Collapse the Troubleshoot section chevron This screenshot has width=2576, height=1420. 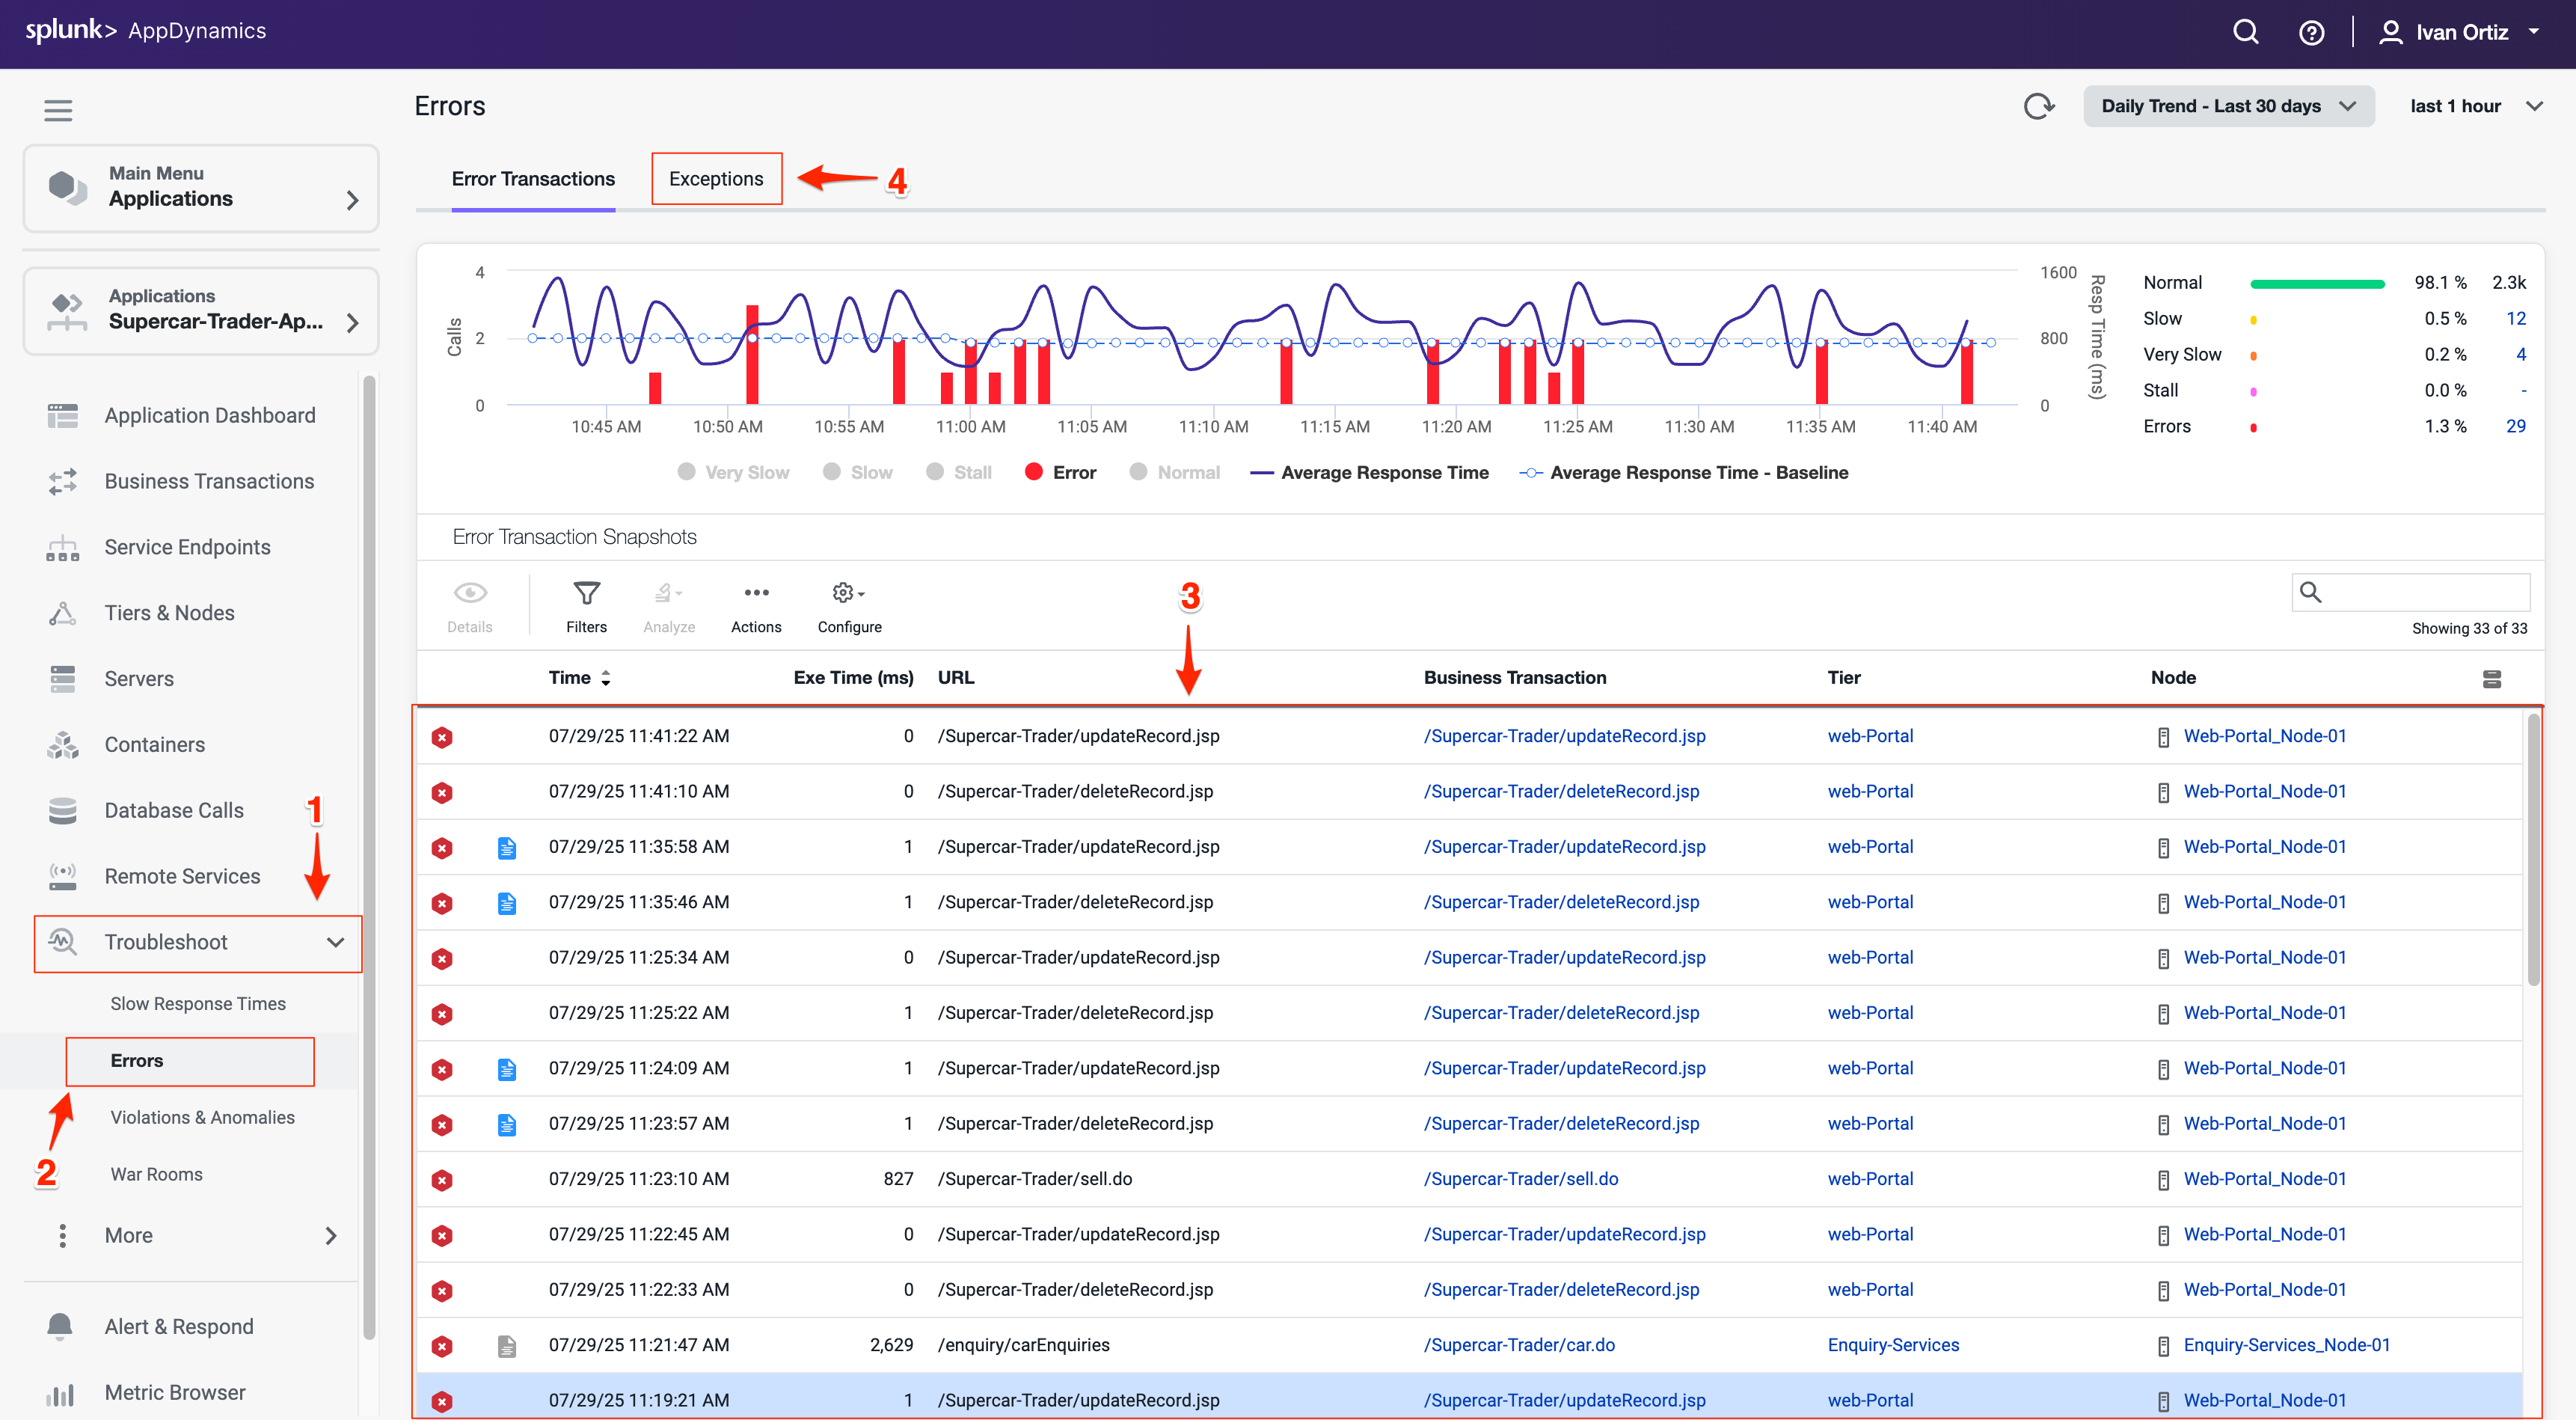coord(336,942)
